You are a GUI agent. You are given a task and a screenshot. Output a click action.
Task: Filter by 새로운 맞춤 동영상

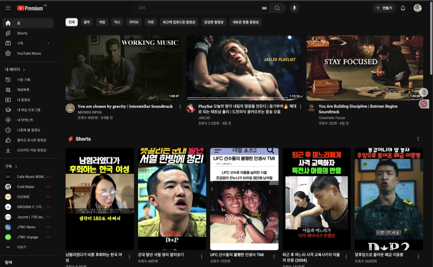(245, 22)
